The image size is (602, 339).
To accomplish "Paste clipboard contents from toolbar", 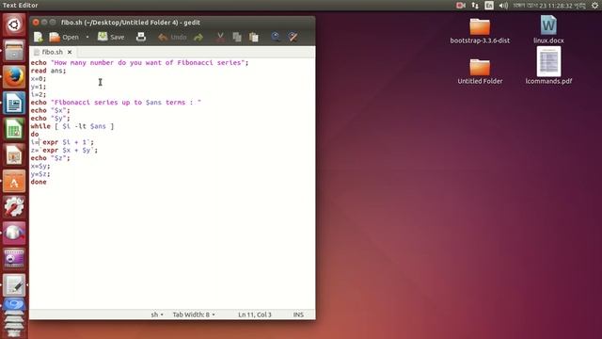I will click(x=254, y=37).
